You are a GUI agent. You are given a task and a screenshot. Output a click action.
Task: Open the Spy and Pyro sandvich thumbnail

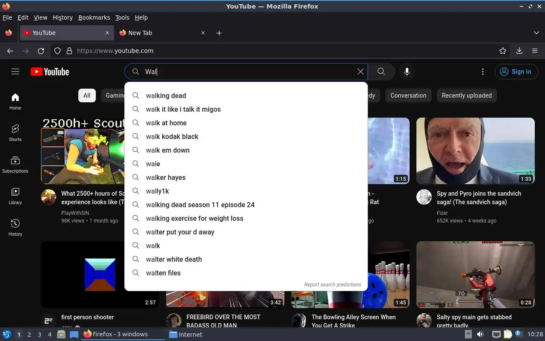pyautogui.click(x=476, y=151)
